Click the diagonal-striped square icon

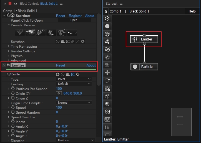[107, 112]
